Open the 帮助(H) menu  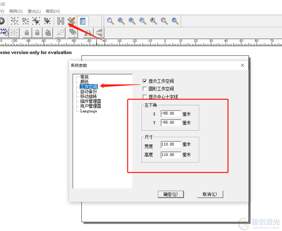[53, 11]
